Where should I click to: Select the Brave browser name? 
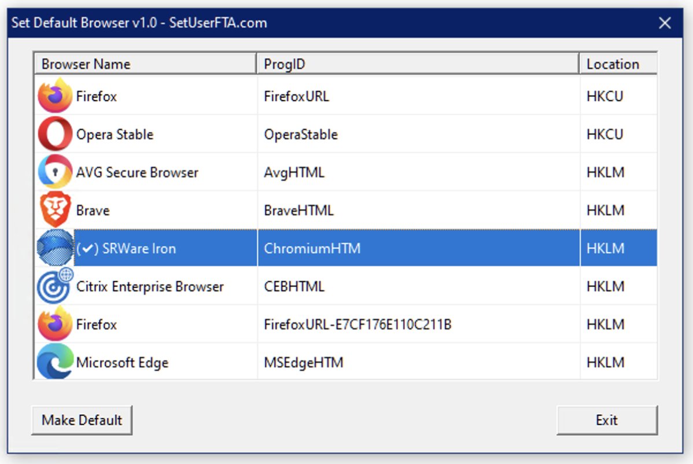(93, 210)
